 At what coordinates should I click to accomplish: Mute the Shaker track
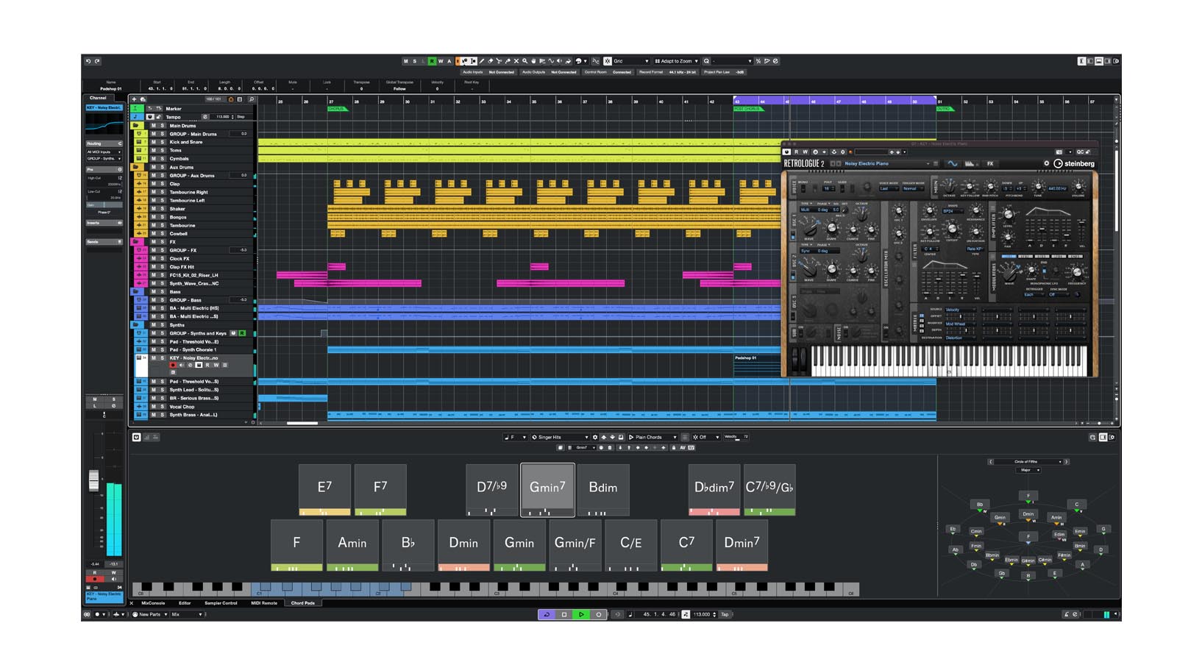(153, 209)
